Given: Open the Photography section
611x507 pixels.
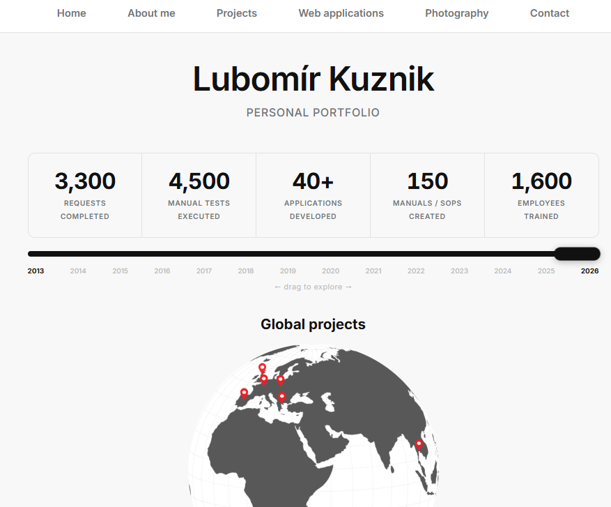Looking at the screenshot, I should [457, 13].
